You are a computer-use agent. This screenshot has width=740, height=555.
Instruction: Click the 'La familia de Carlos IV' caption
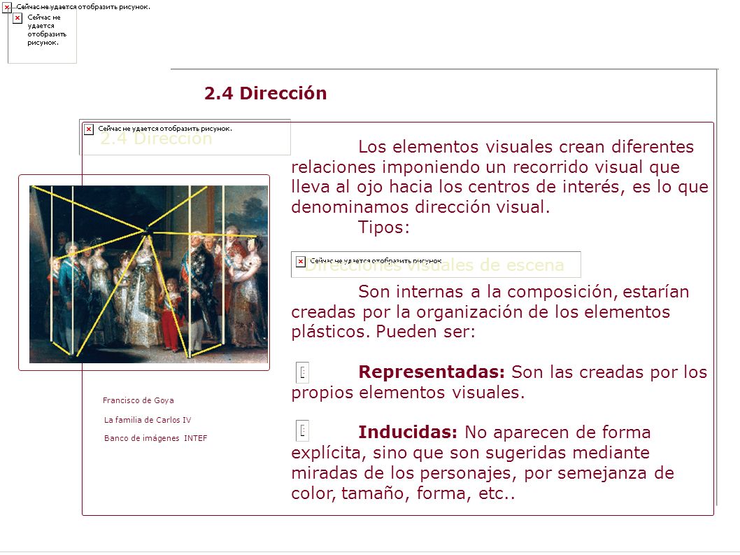point(148,420)
